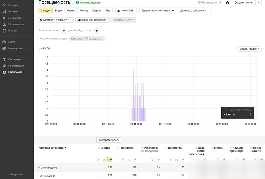Expand the Выберите цель dropdown
This screenshot has height=179, width=265.
pyautogui.click(x=109, y=140)
